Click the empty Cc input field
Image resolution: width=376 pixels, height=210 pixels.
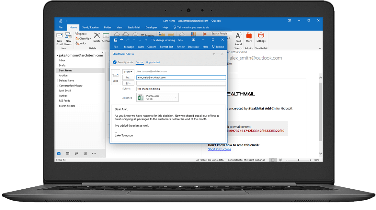pos(181,83)
